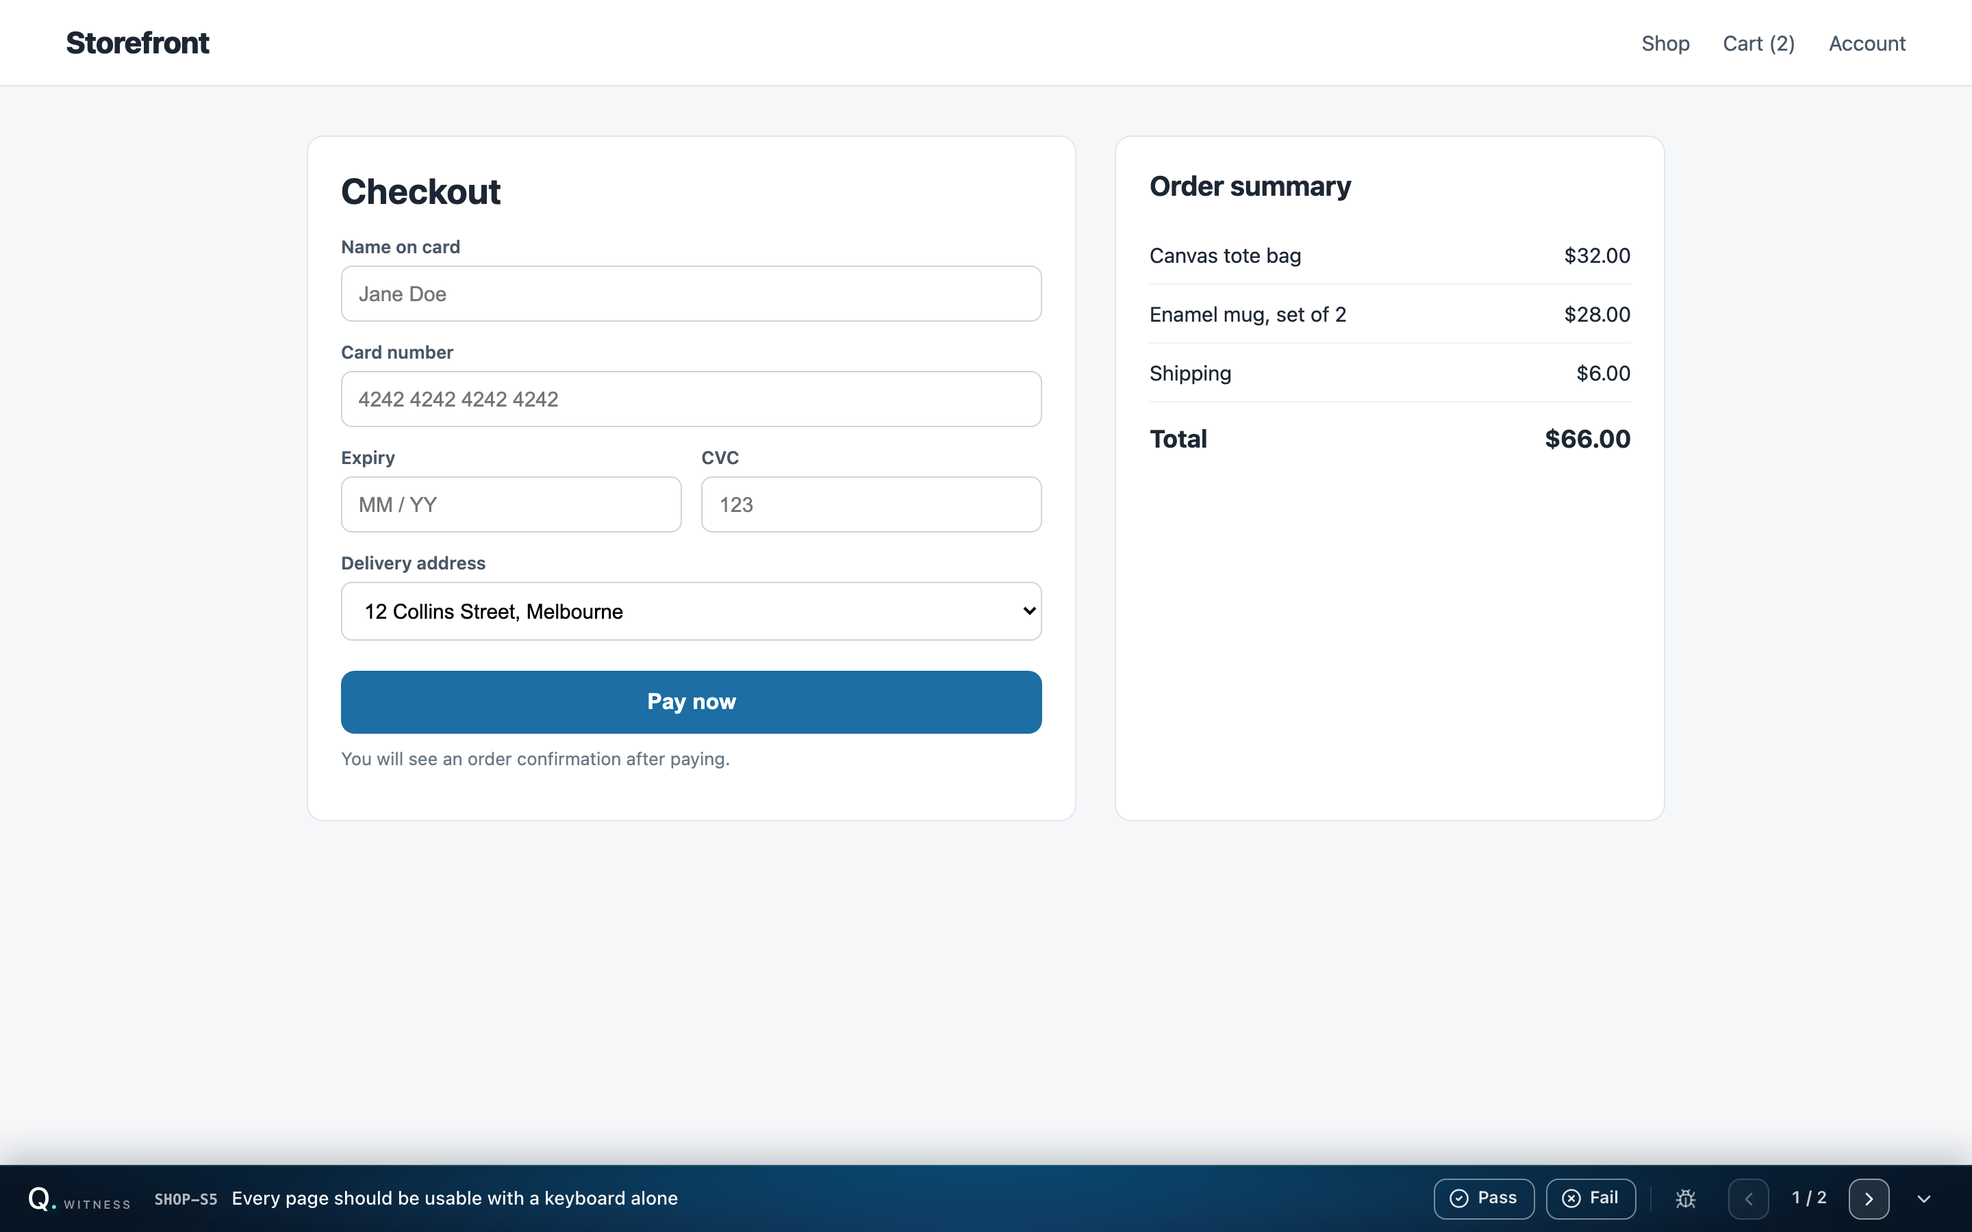The height and width of the screenshot is (1232, 1972).
Task: Focus the CVC field
Action: [871, 504]
